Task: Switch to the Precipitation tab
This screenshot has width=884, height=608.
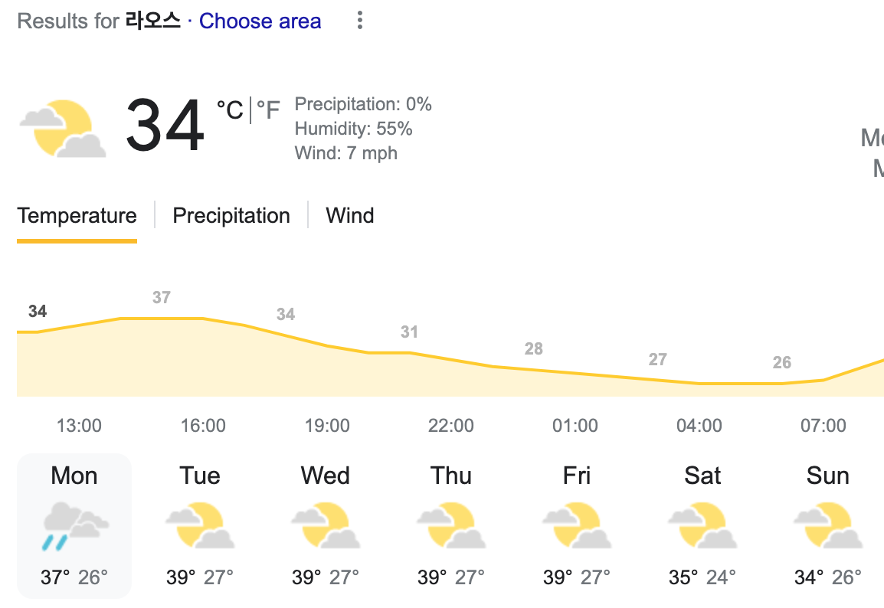Action: pos(231,215)
